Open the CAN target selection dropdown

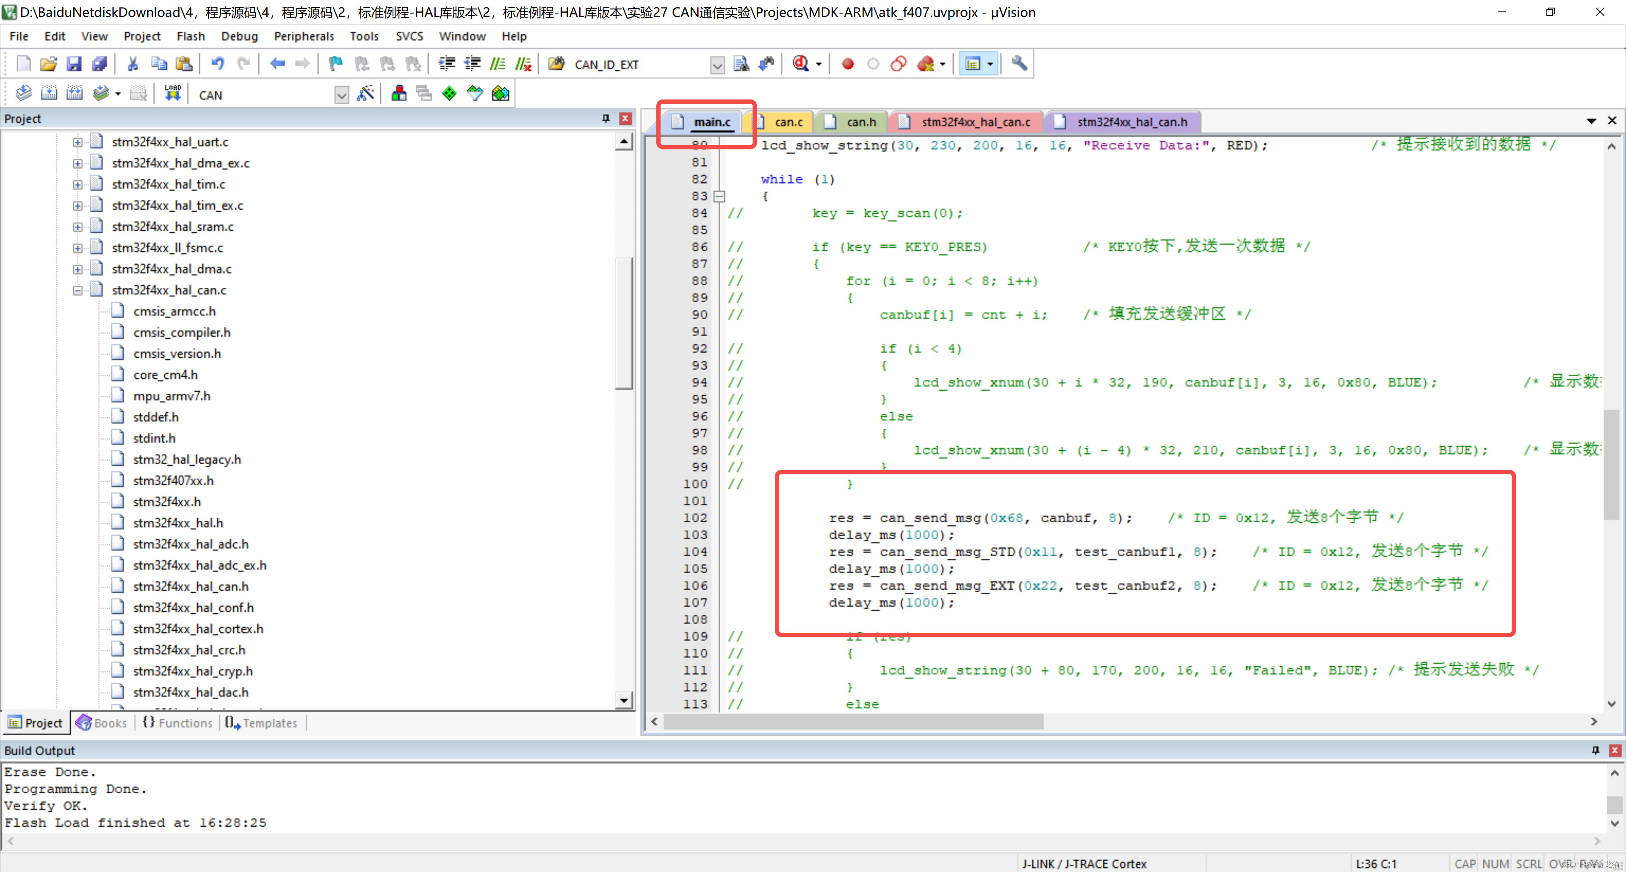[341, 95]
